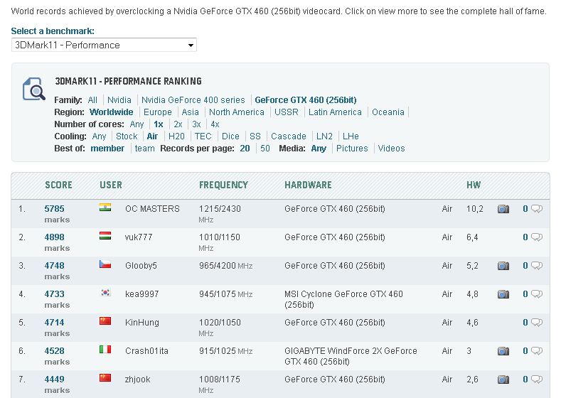
Task: Set number of cores to 2x
Action: (178, 124)
